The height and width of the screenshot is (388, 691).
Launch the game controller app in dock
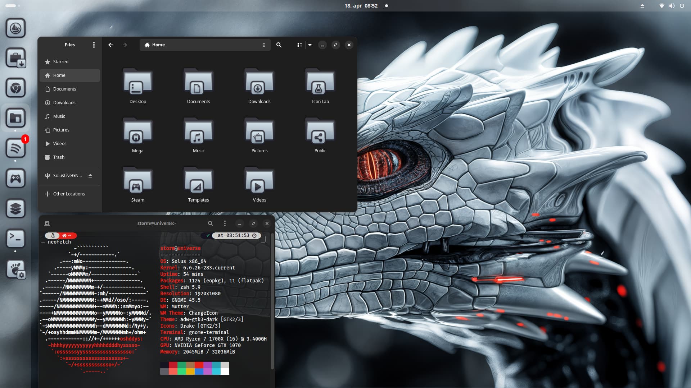15,178
